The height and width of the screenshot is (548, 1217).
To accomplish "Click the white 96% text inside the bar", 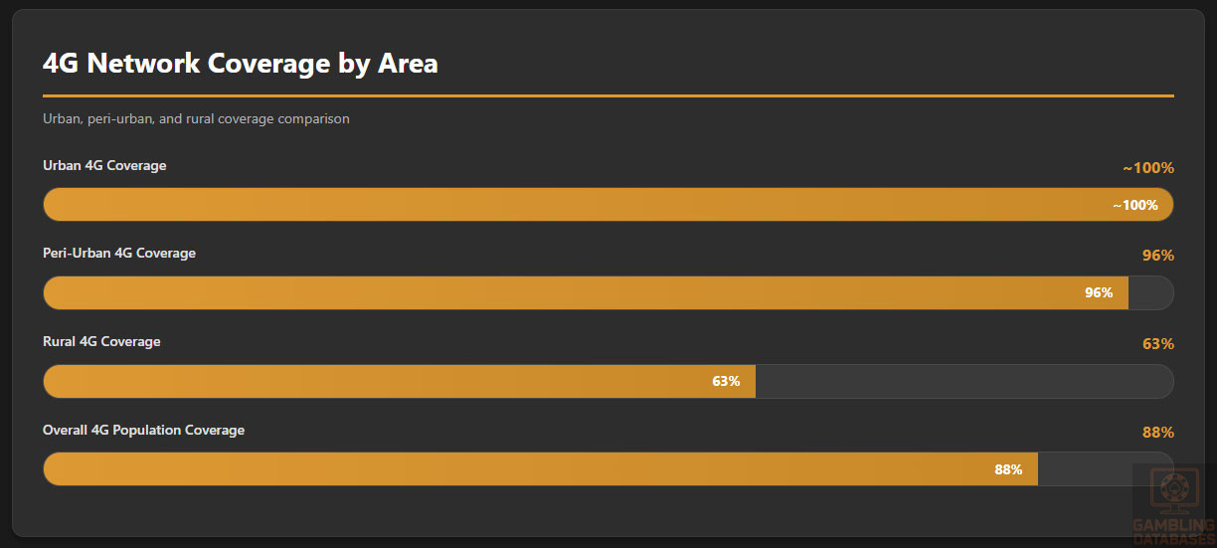I will point(1099,293).
